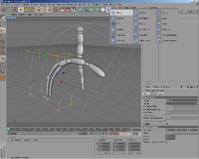
Task: Switch to the Oggetto attributes tab
Action: 160,94
